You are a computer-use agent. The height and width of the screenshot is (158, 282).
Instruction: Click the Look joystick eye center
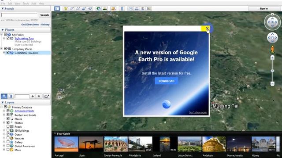(272, 22)
